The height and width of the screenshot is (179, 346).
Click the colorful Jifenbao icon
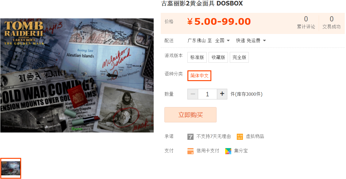pyautogui.click(x=228, y=151)
